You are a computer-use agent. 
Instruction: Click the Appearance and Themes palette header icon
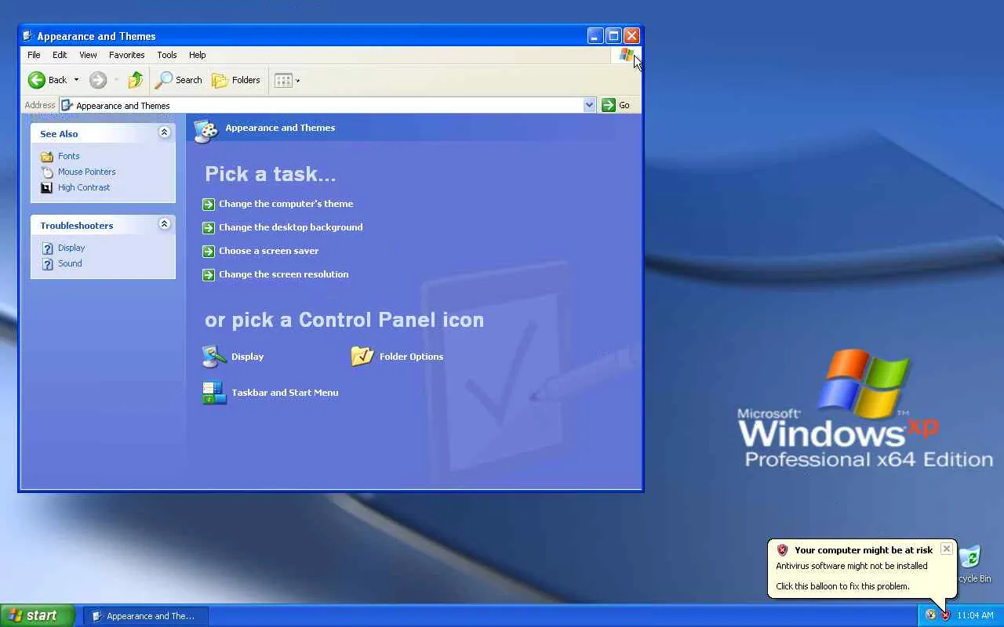206,129
